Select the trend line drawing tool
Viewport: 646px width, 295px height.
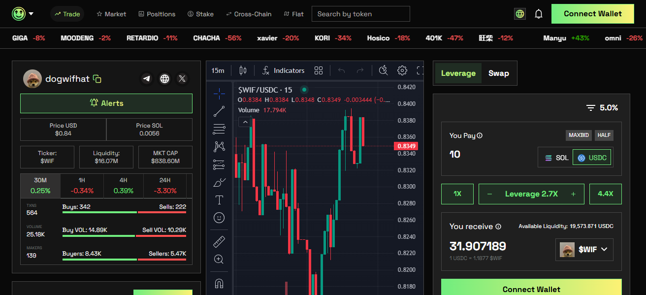click(x=219, y=111)
